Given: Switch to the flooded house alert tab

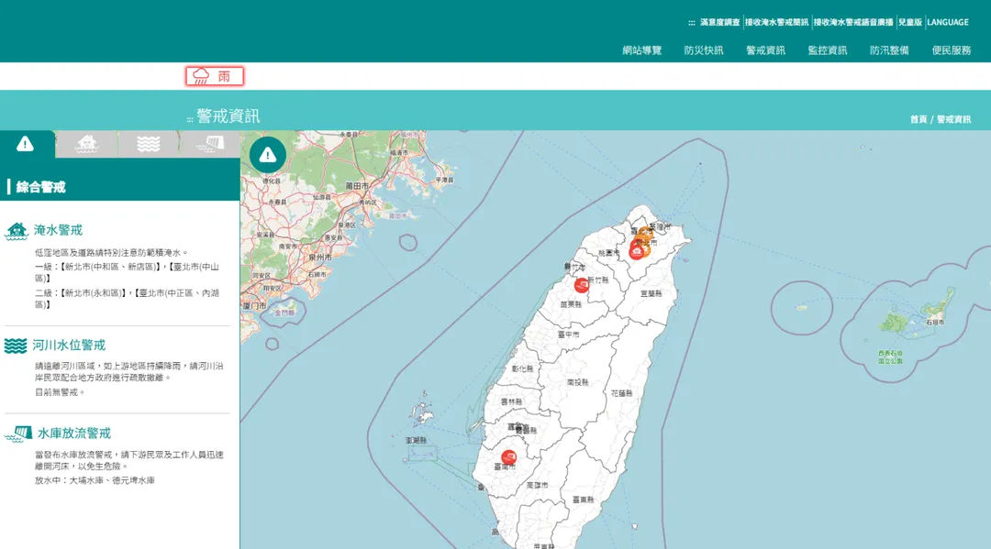Looking at the screenshot, I should click(86, 145).
